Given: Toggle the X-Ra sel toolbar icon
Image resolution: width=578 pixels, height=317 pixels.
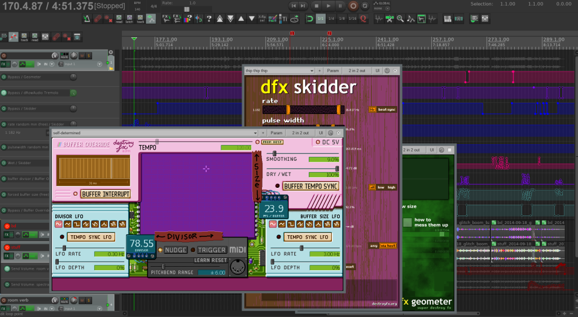Looking at the screenshot, I should pos(262,19).
